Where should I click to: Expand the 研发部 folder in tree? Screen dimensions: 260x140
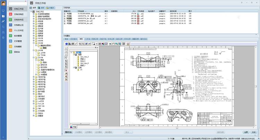pyautogui.click(x=33, y=21)
